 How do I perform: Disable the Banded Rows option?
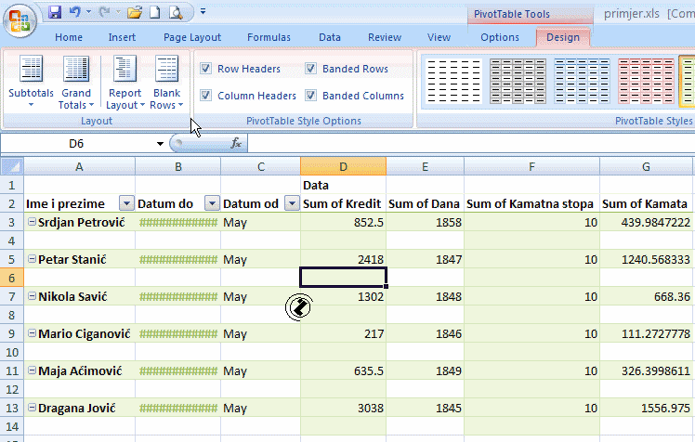[x=311, y=69]
